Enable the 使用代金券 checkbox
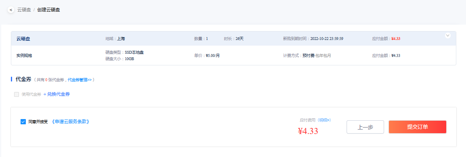Viewport: 466px width, 157px height. (17, 94)
